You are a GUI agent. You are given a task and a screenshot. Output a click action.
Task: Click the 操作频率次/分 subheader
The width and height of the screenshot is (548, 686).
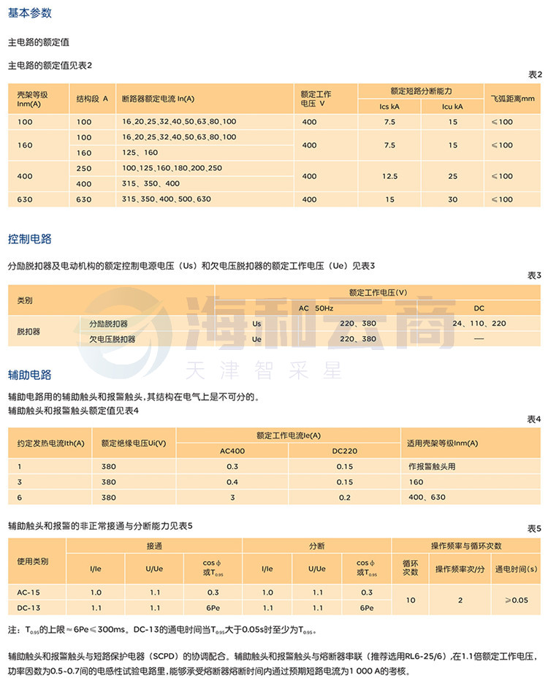pos(460,569)
